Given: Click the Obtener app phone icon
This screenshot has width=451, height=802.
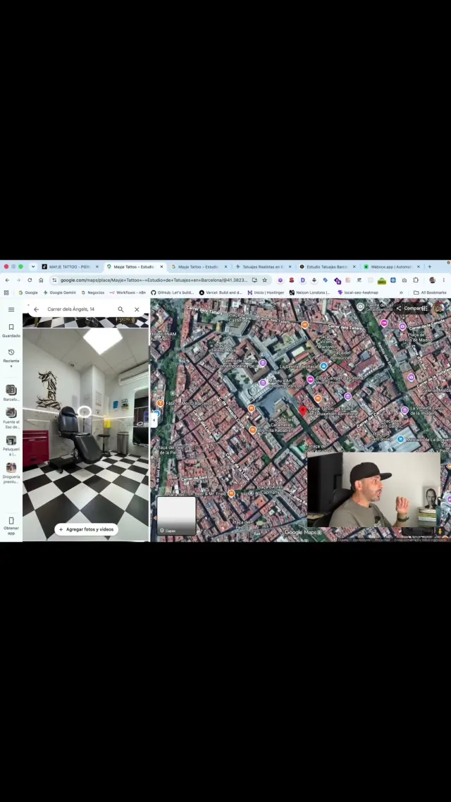Looking at the screenshot, I should [11, 522].
